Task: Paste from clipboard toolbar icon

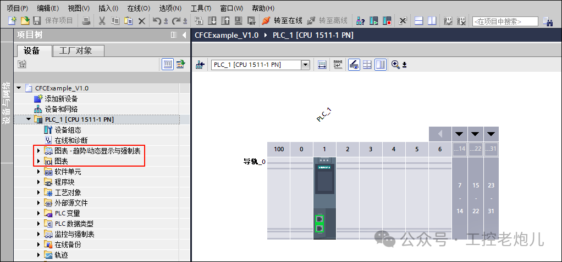Action: [x=128, y=21]
